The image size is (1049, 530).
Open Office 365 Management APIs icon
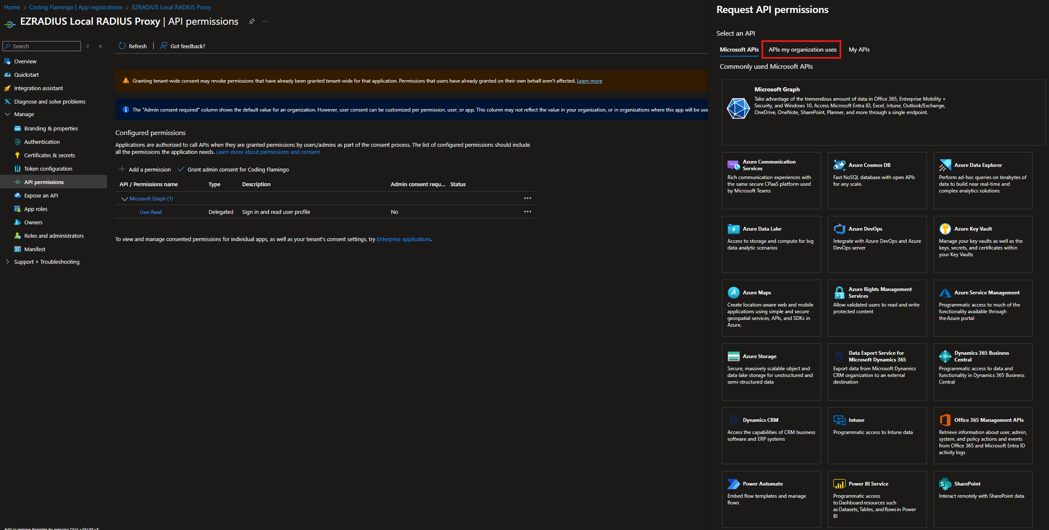(x=945, y=420)
